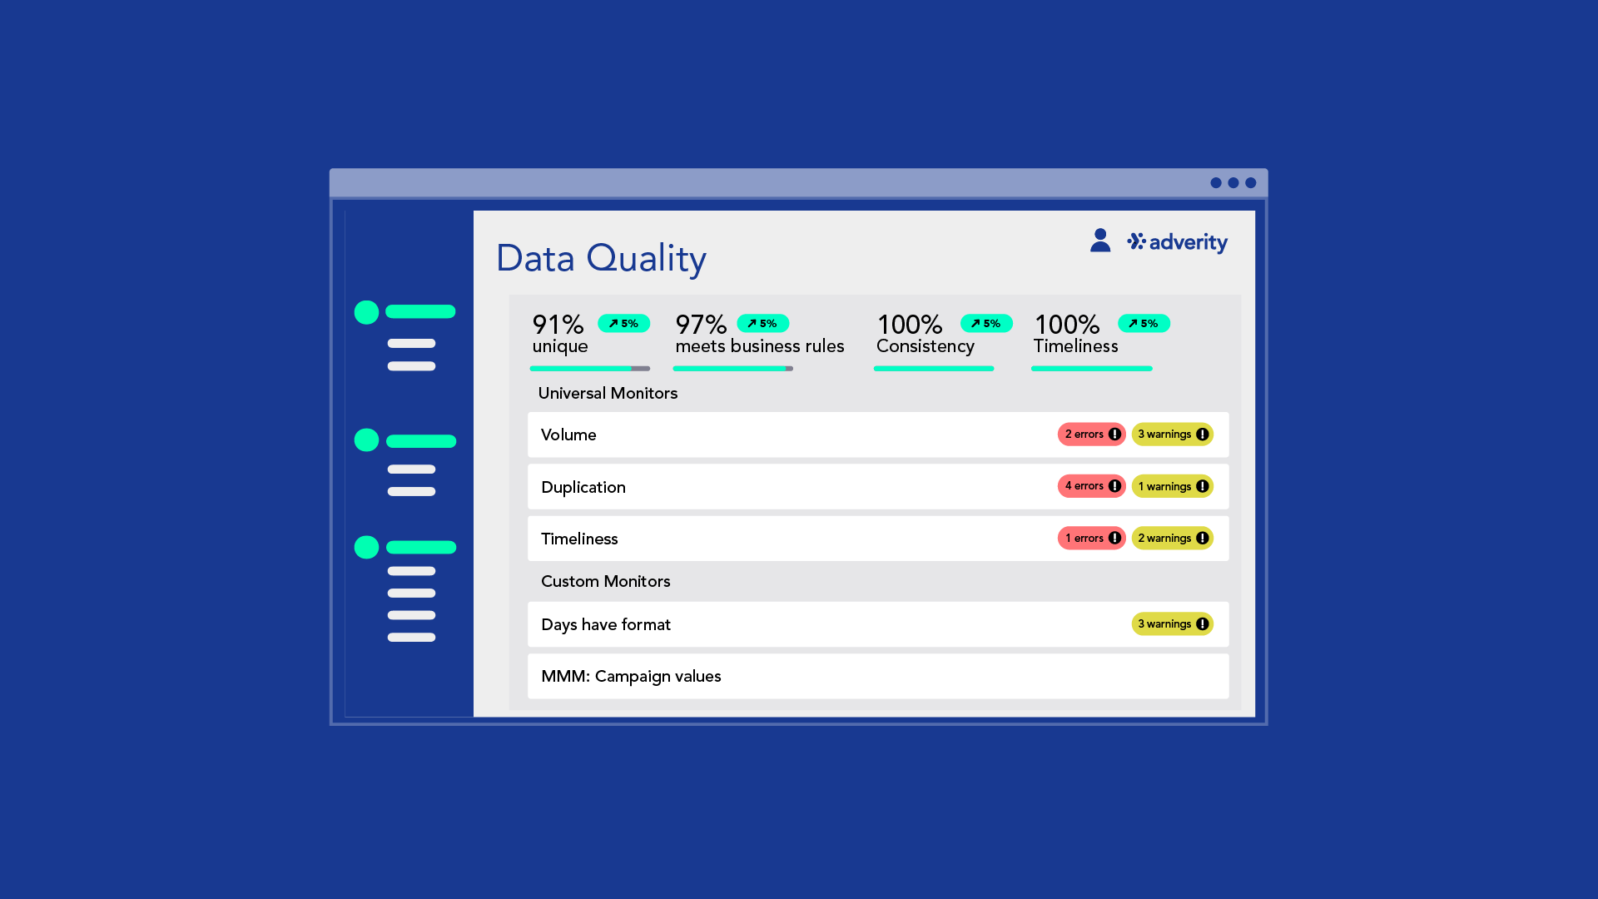The height and width of the screenshot is (899, 1598).
Task: Click the user profile icon
Action: pos(1100,241)
